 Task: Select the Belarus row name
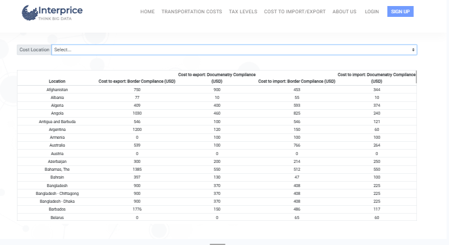(x=57, y=218)
